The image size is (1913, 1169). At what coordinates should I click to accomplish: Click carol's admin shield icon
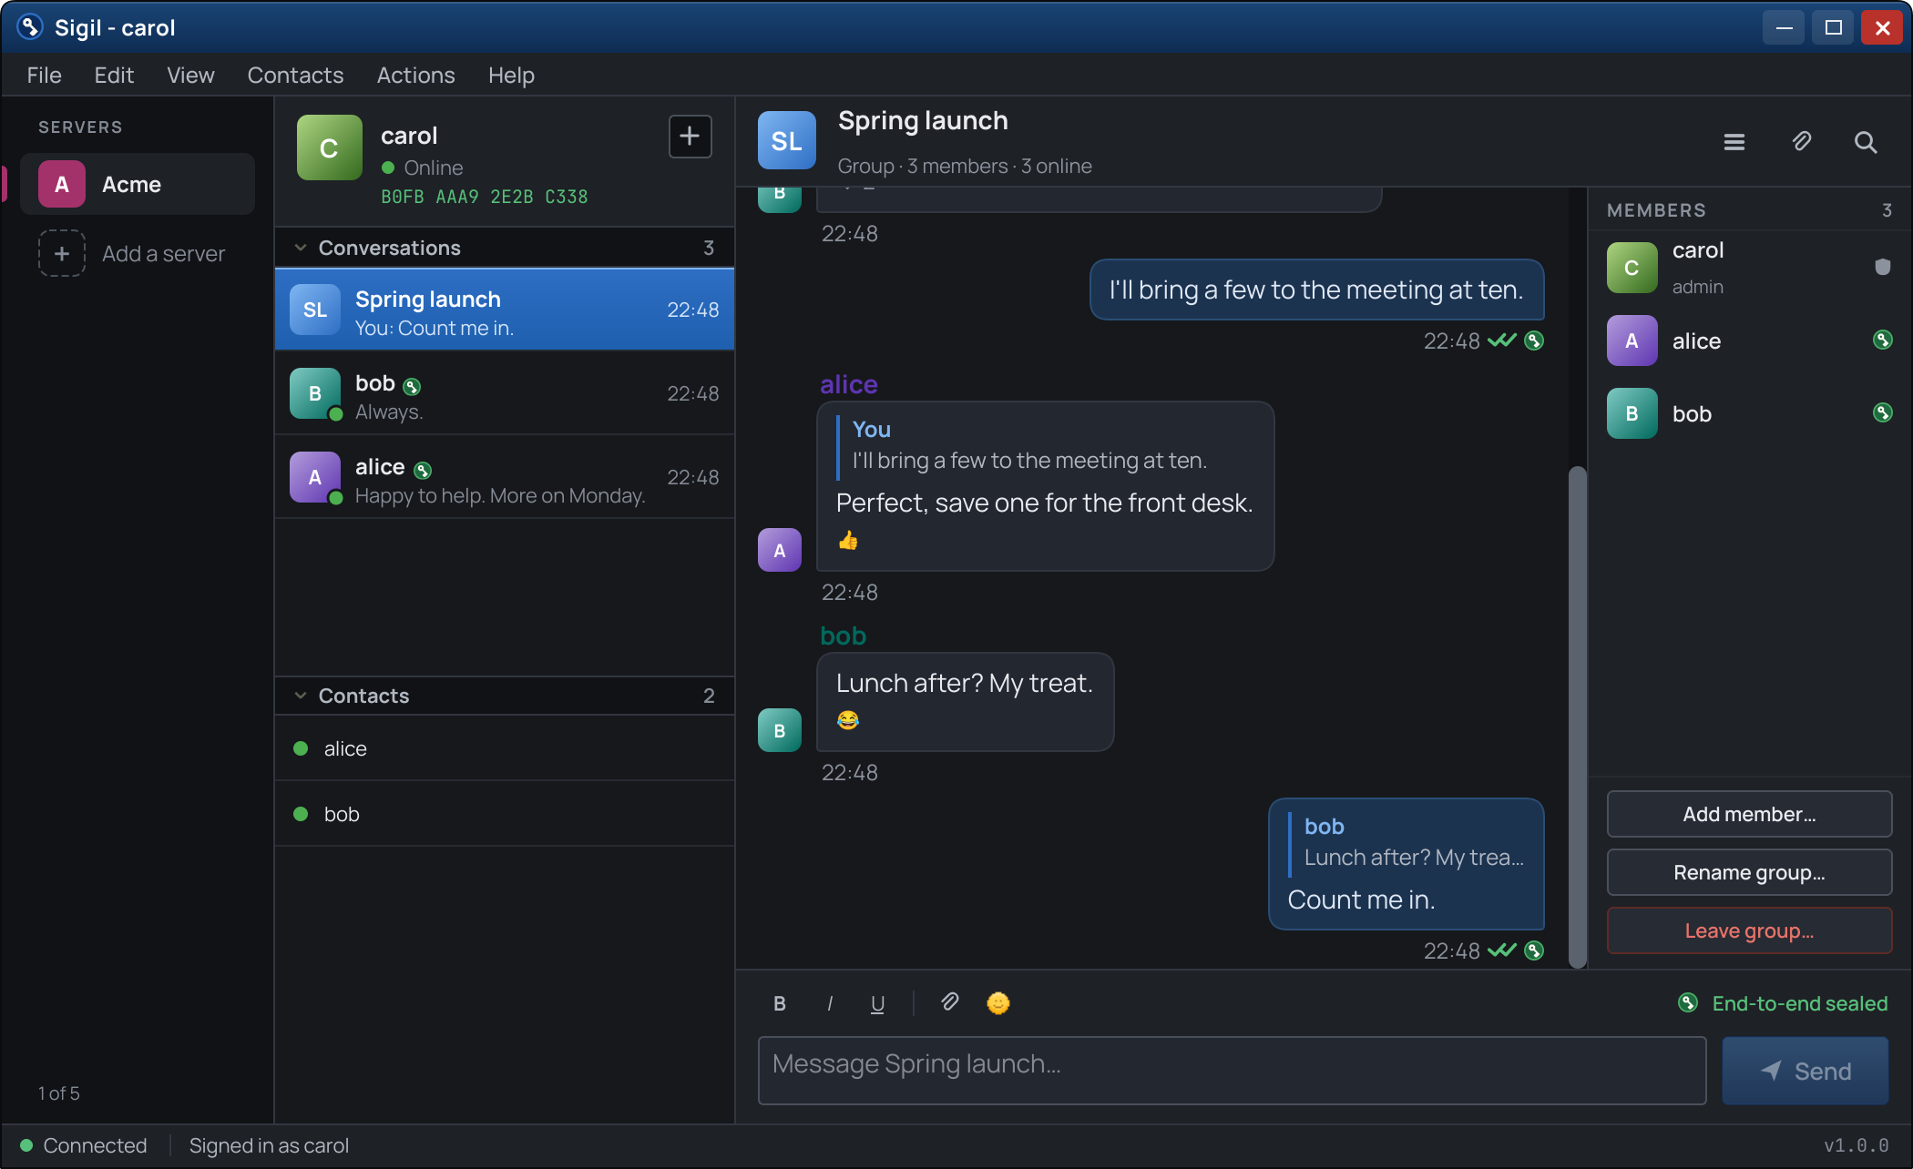pyautogui.click(x=1883, y=267)
